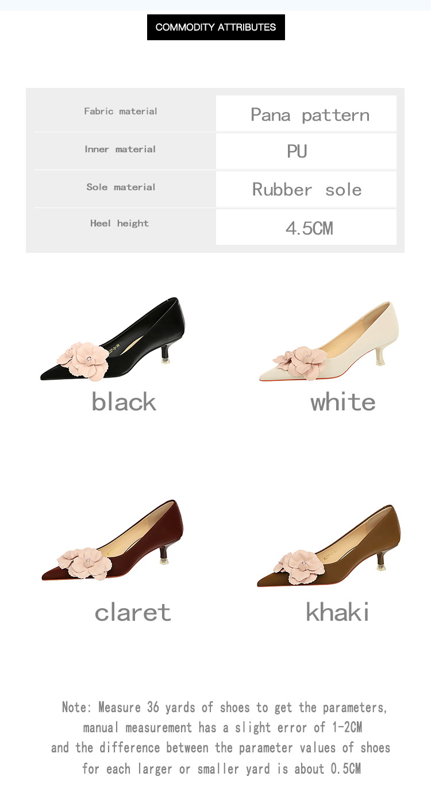Click the claret shoe image

[x=113, y=540]
